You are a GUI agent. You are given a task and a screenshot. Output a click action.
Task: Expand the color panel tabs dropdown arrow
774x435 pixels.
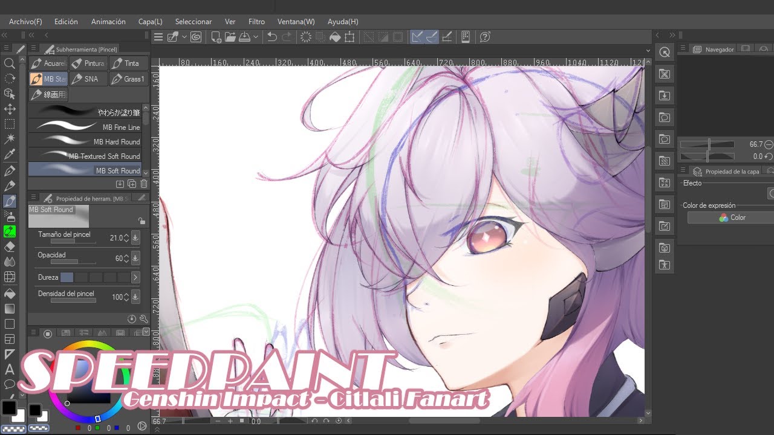[146, 332]
